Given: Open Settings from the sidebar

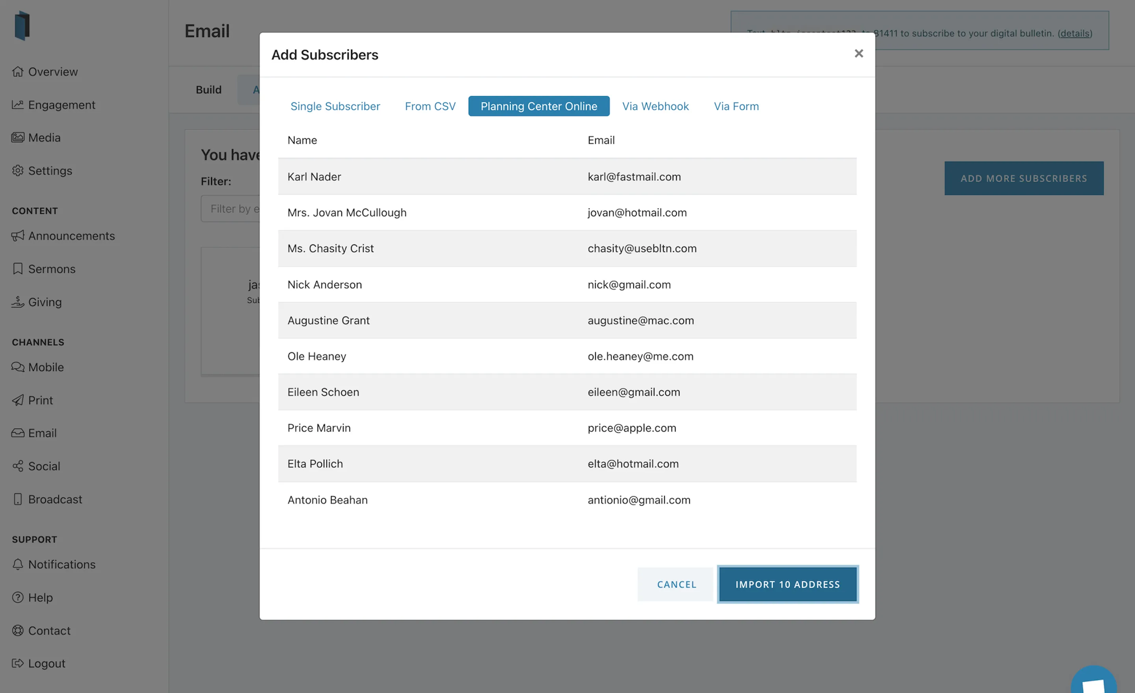Looking at the screenshot, I should pyautogui.click(x=50, y=171).
